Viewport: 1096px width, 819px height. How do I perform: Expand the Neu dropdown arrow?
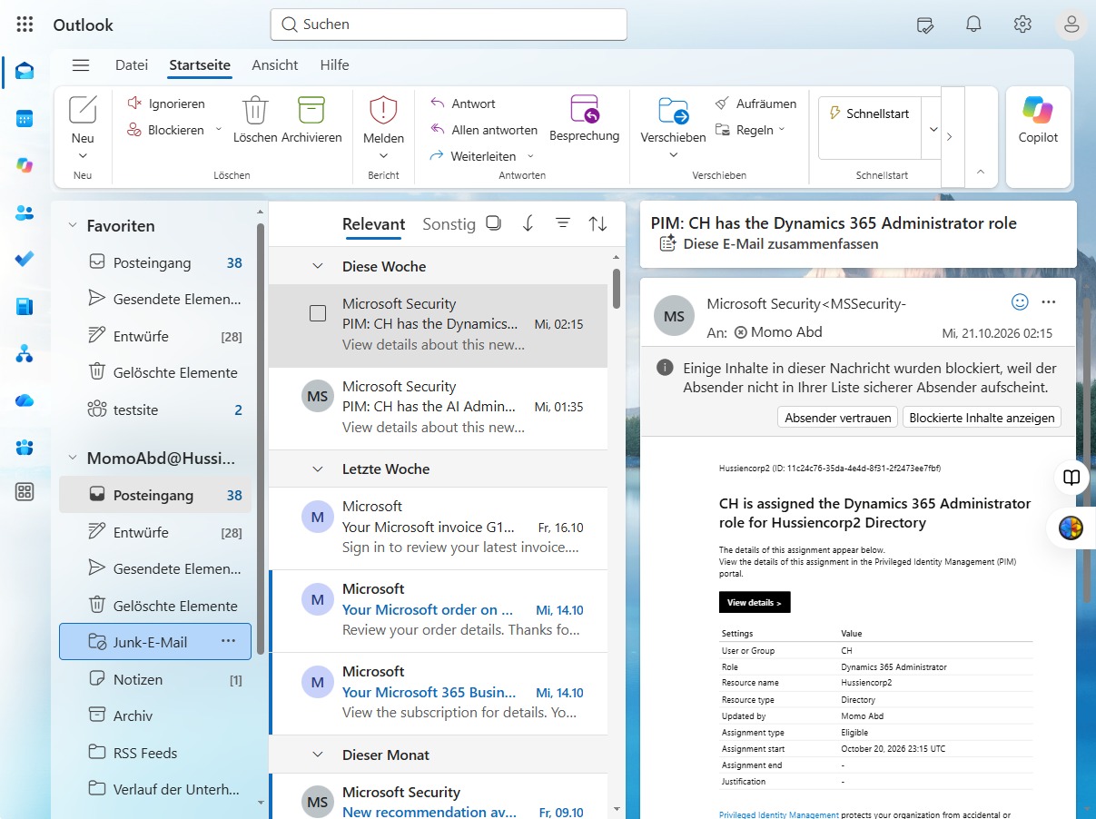click(x=83, y=155)
